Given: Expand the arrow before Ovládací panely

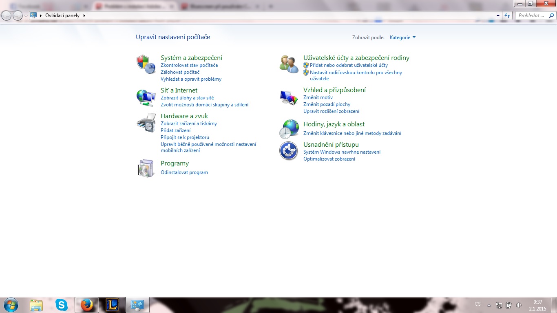Looking at the screenshot, I should click(41, 15).
